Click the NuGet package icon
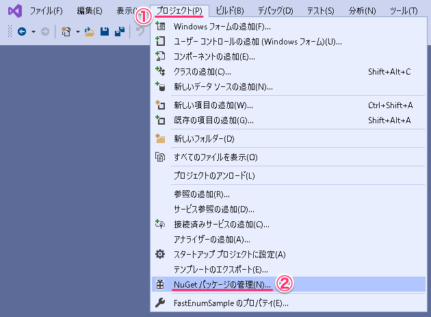This screenshot has height=317, width=431. [160, 284]
